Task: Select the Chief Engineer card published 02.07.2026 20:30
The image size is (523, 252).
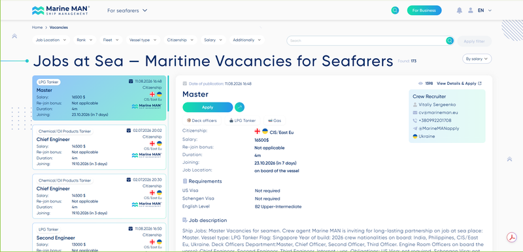Action: pos(99,197)
